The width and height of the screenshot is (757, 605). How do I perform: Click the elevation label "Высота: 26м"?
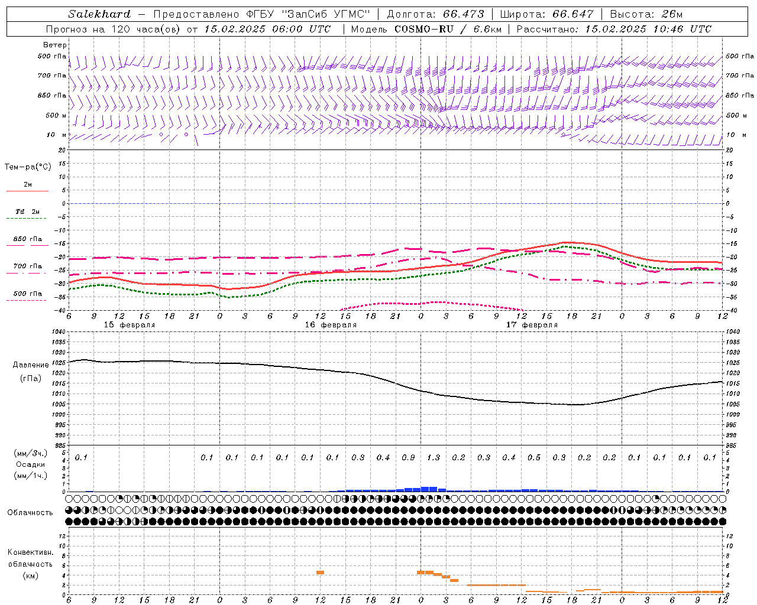646,14
